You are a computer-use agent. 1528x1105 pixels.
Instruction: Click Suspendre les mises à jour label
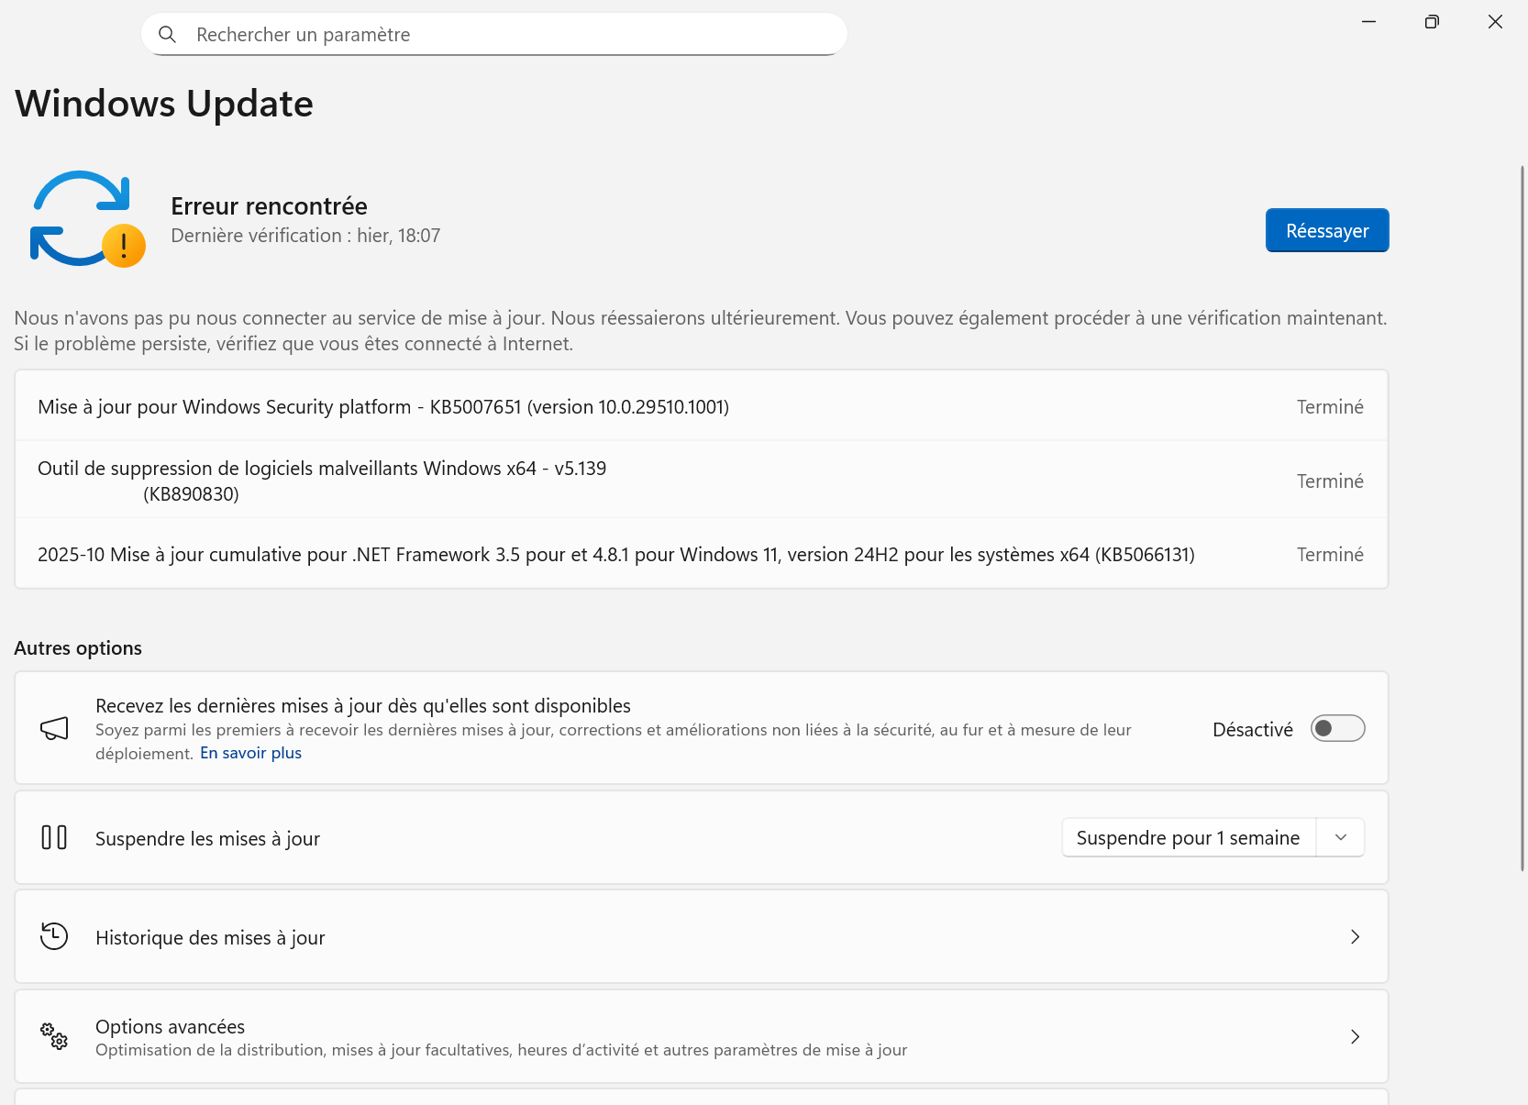pos(207,839)
